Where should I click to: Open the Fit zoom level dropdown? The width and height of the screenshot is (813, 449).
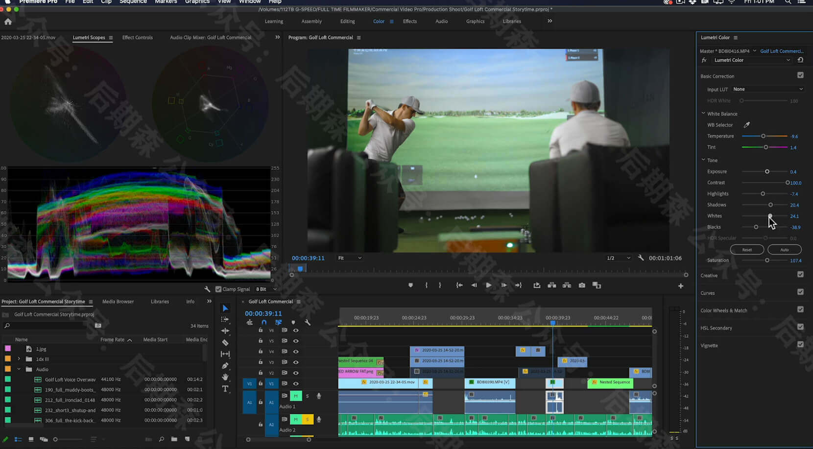coord(349,258)
